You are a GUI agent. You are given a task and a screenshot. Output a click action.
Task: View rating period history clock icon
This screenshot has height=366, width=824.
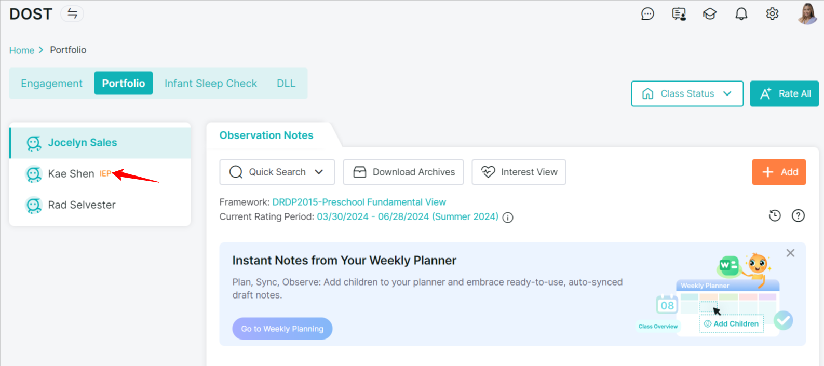pos(775,215)
